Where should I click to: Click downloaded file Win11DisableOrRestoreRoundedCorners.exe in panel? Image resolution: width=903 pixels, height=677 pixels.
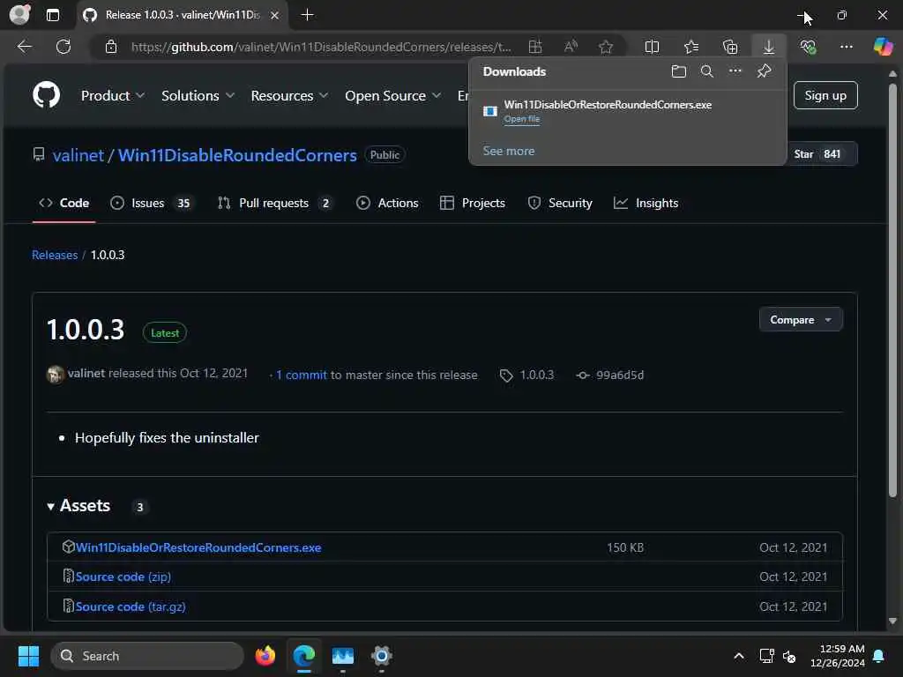tap(608, 105)
